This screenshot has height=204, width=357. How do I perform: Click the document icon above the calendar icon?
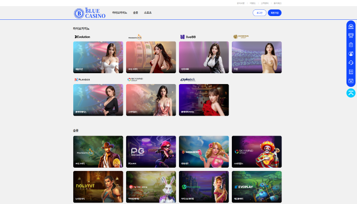[x=351, y=72]
